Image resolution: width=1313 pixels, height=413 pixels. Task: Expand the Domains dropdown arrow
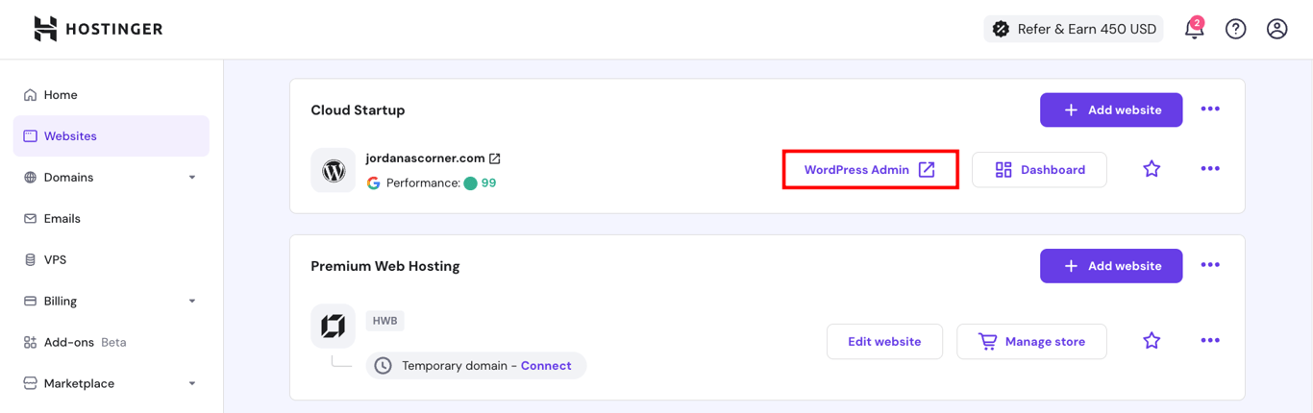coord(192,178)
